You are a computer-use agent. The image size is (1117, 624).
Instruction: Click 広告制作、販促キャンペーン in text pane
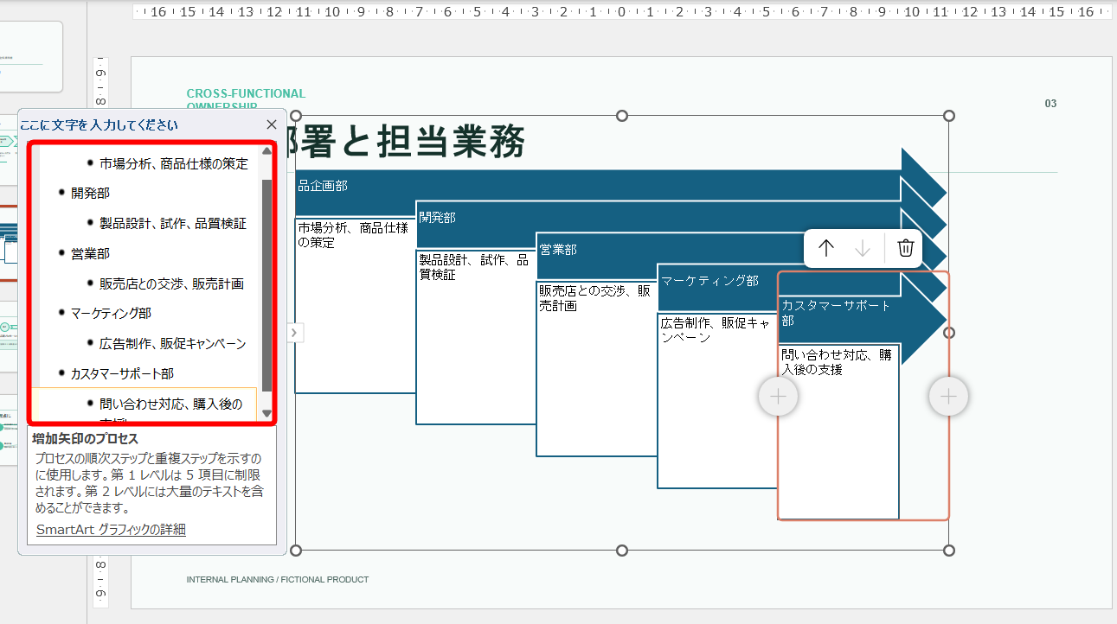[172, 343]
